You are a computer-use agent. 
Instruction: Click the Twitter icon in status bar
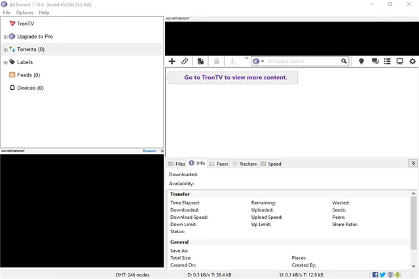[382, 274]
